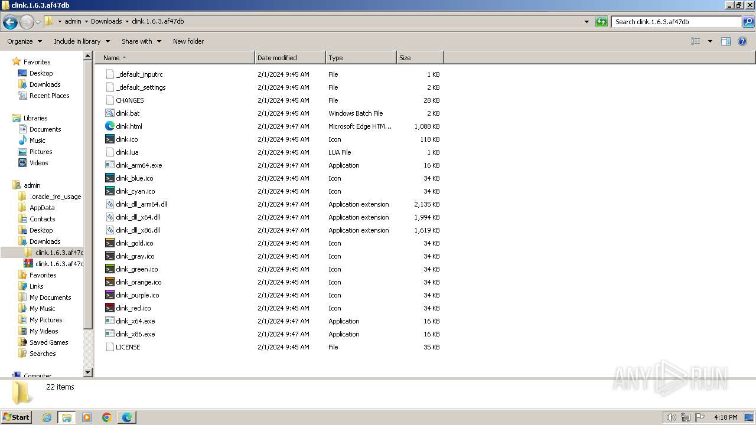Image resolution: width=756 pixels, height=425 pixels.
Task: Select the clink_gray.ico icon
Action: click(110, 256)
